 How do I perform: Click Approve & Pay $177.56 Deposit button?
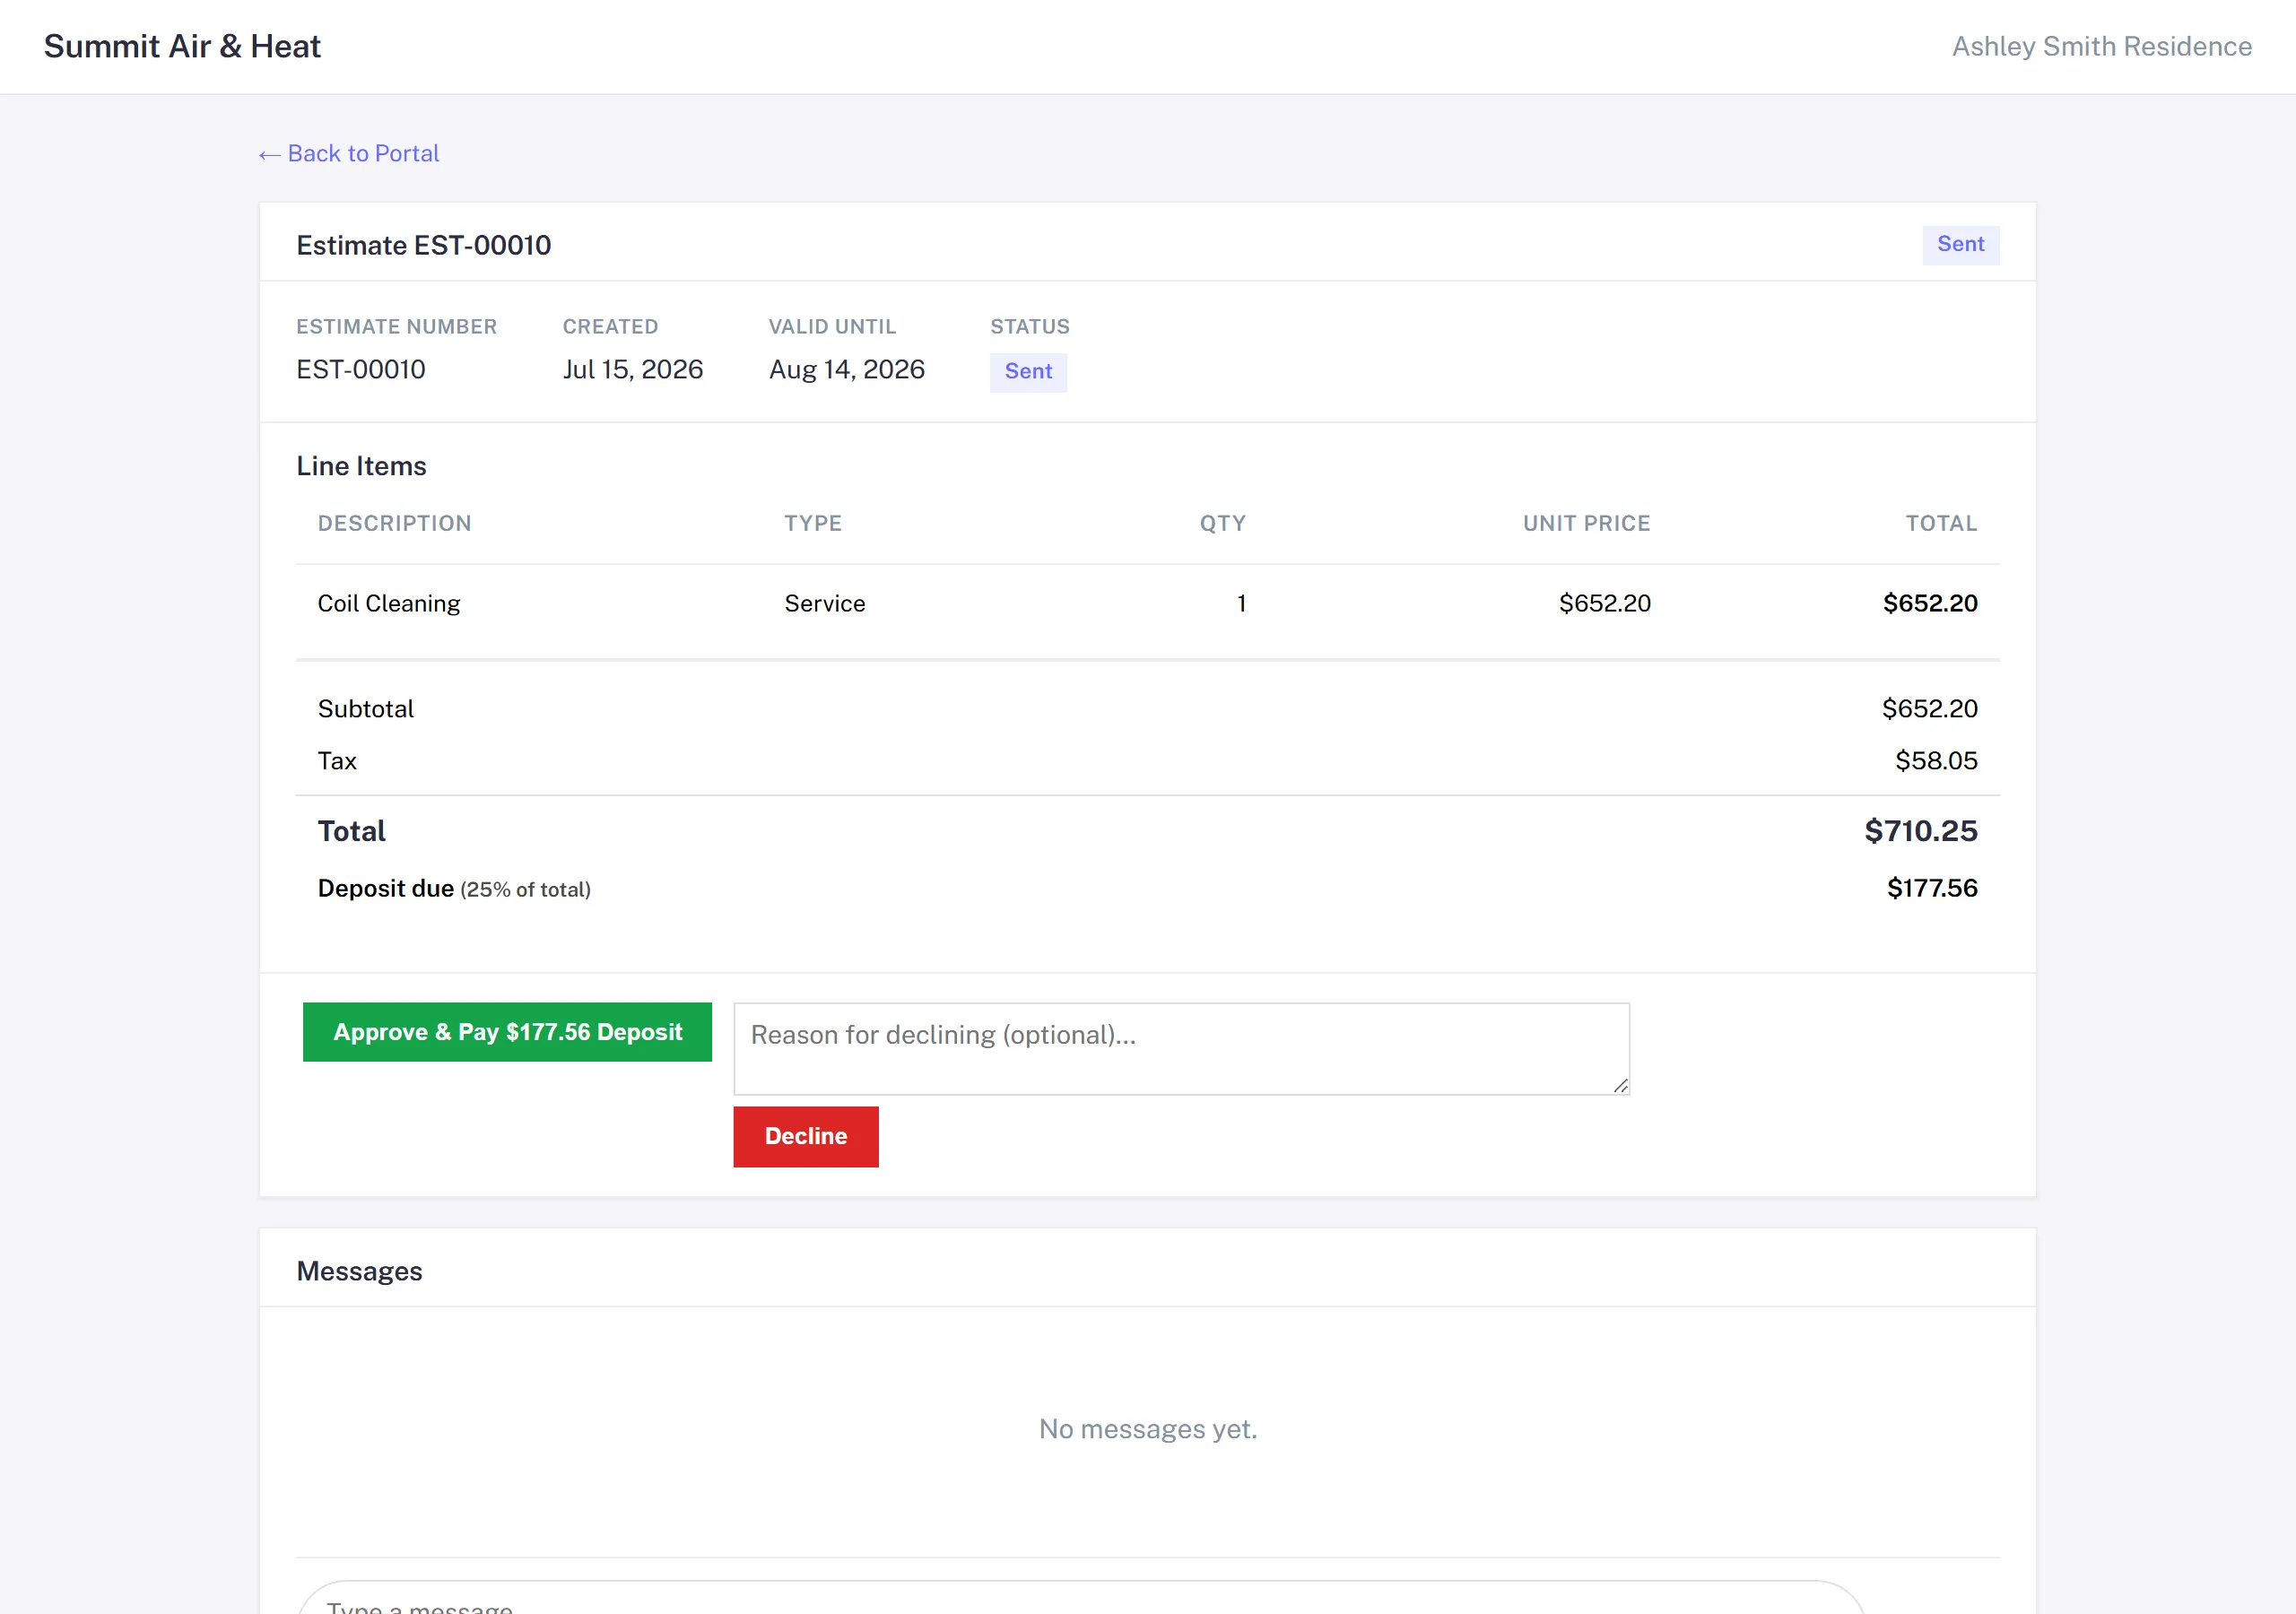(x=507, y=1032)
